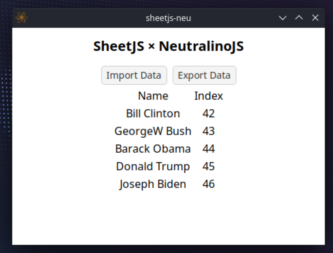Click the sheetjs-neu title bar text
The height and width of the screenshot is (253, 333).
point(168,18)
